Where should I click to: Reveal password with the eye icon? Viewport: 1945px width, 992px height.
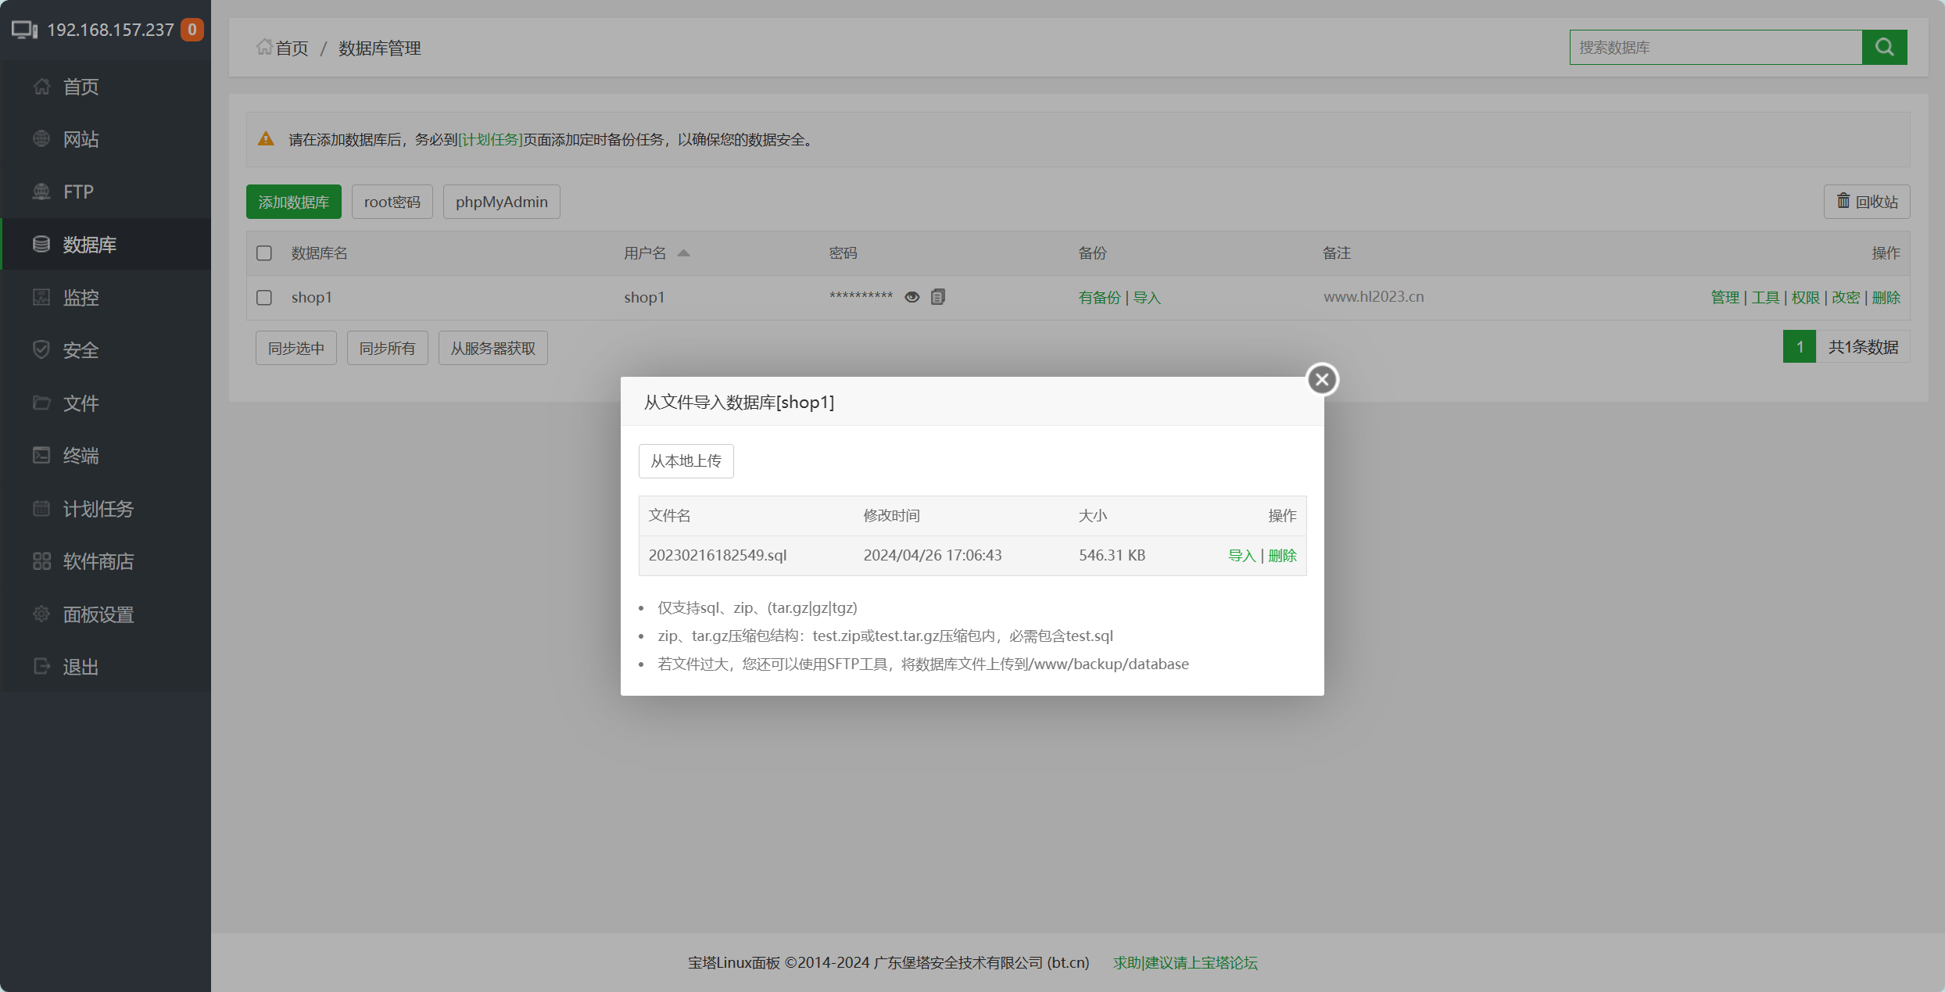912,297
